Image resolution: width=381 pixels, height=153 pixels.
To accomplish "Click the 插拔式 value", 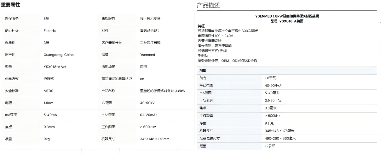I will click(49, 79).
